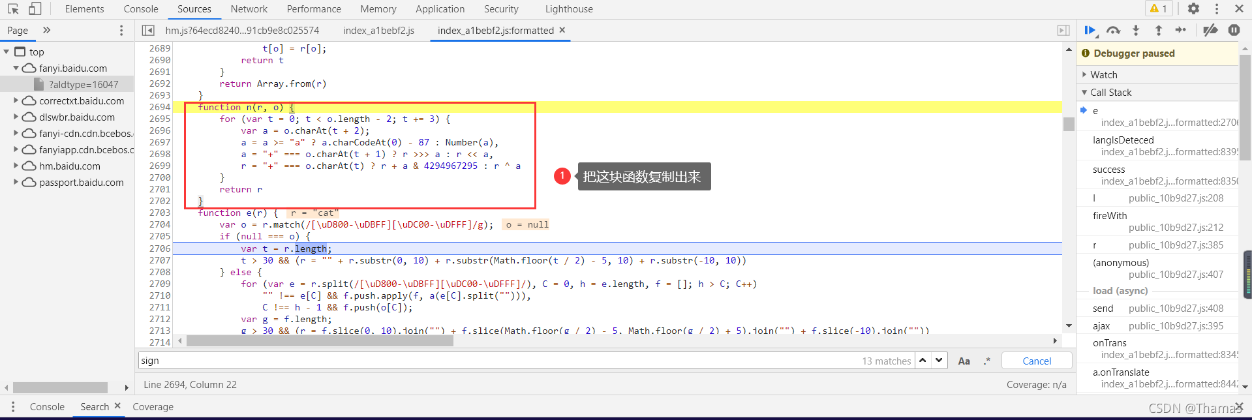This screenshot has width=1252, height=420.
Task: Open the DevTools three-dot customize menu
Action: [x=1217, y=8]
